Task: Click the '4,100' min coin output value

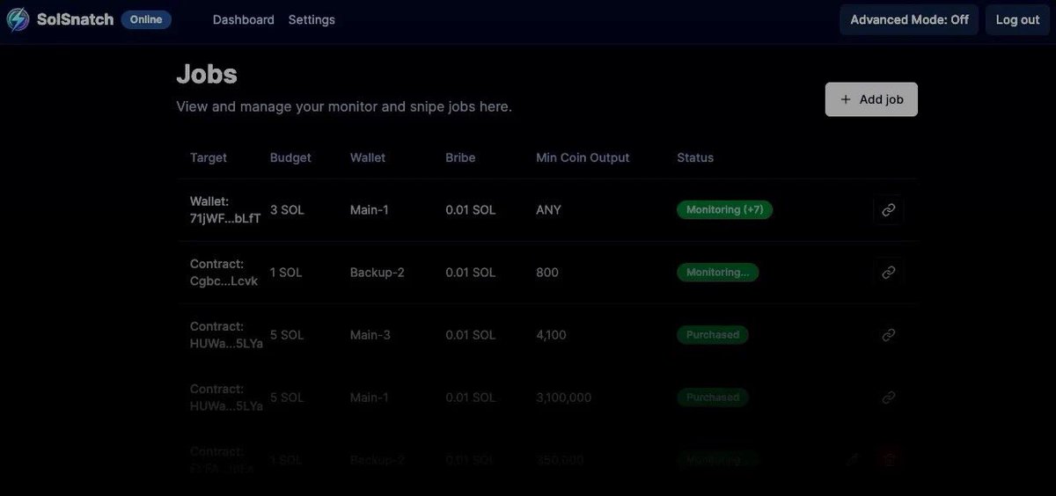Action: [551, 335]
